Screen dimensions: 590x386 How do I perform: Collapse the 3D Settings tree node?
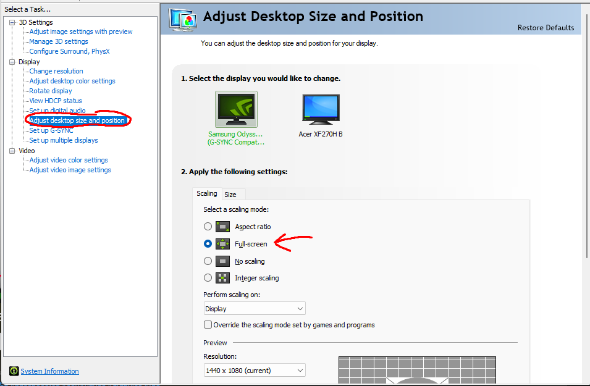click(x=12, y=23)
